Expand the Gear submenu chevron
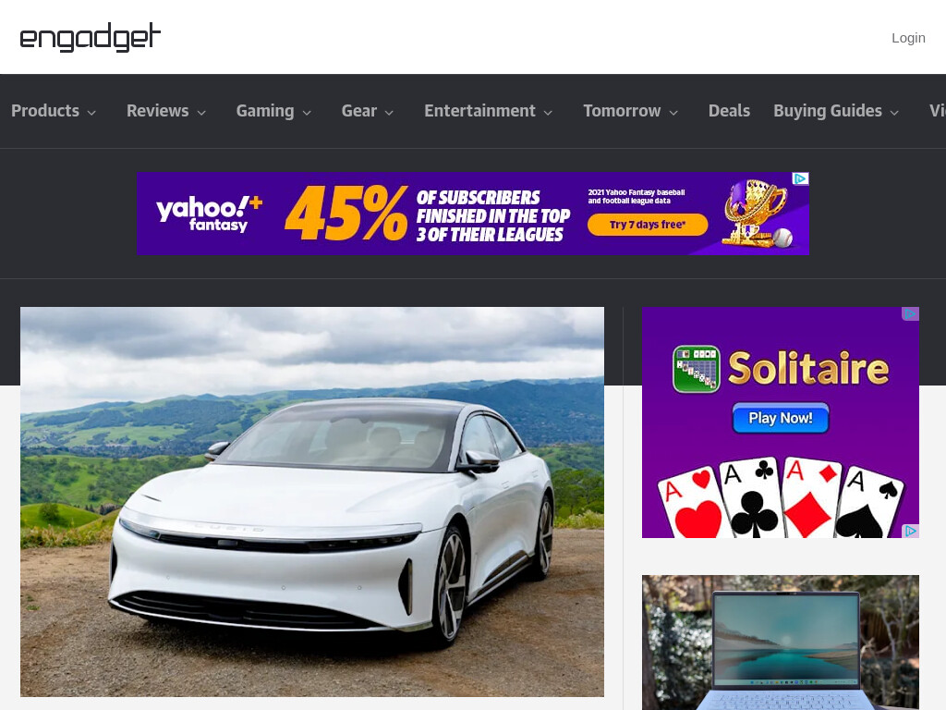This screenshot has height=710, width=946. point(389,112)
